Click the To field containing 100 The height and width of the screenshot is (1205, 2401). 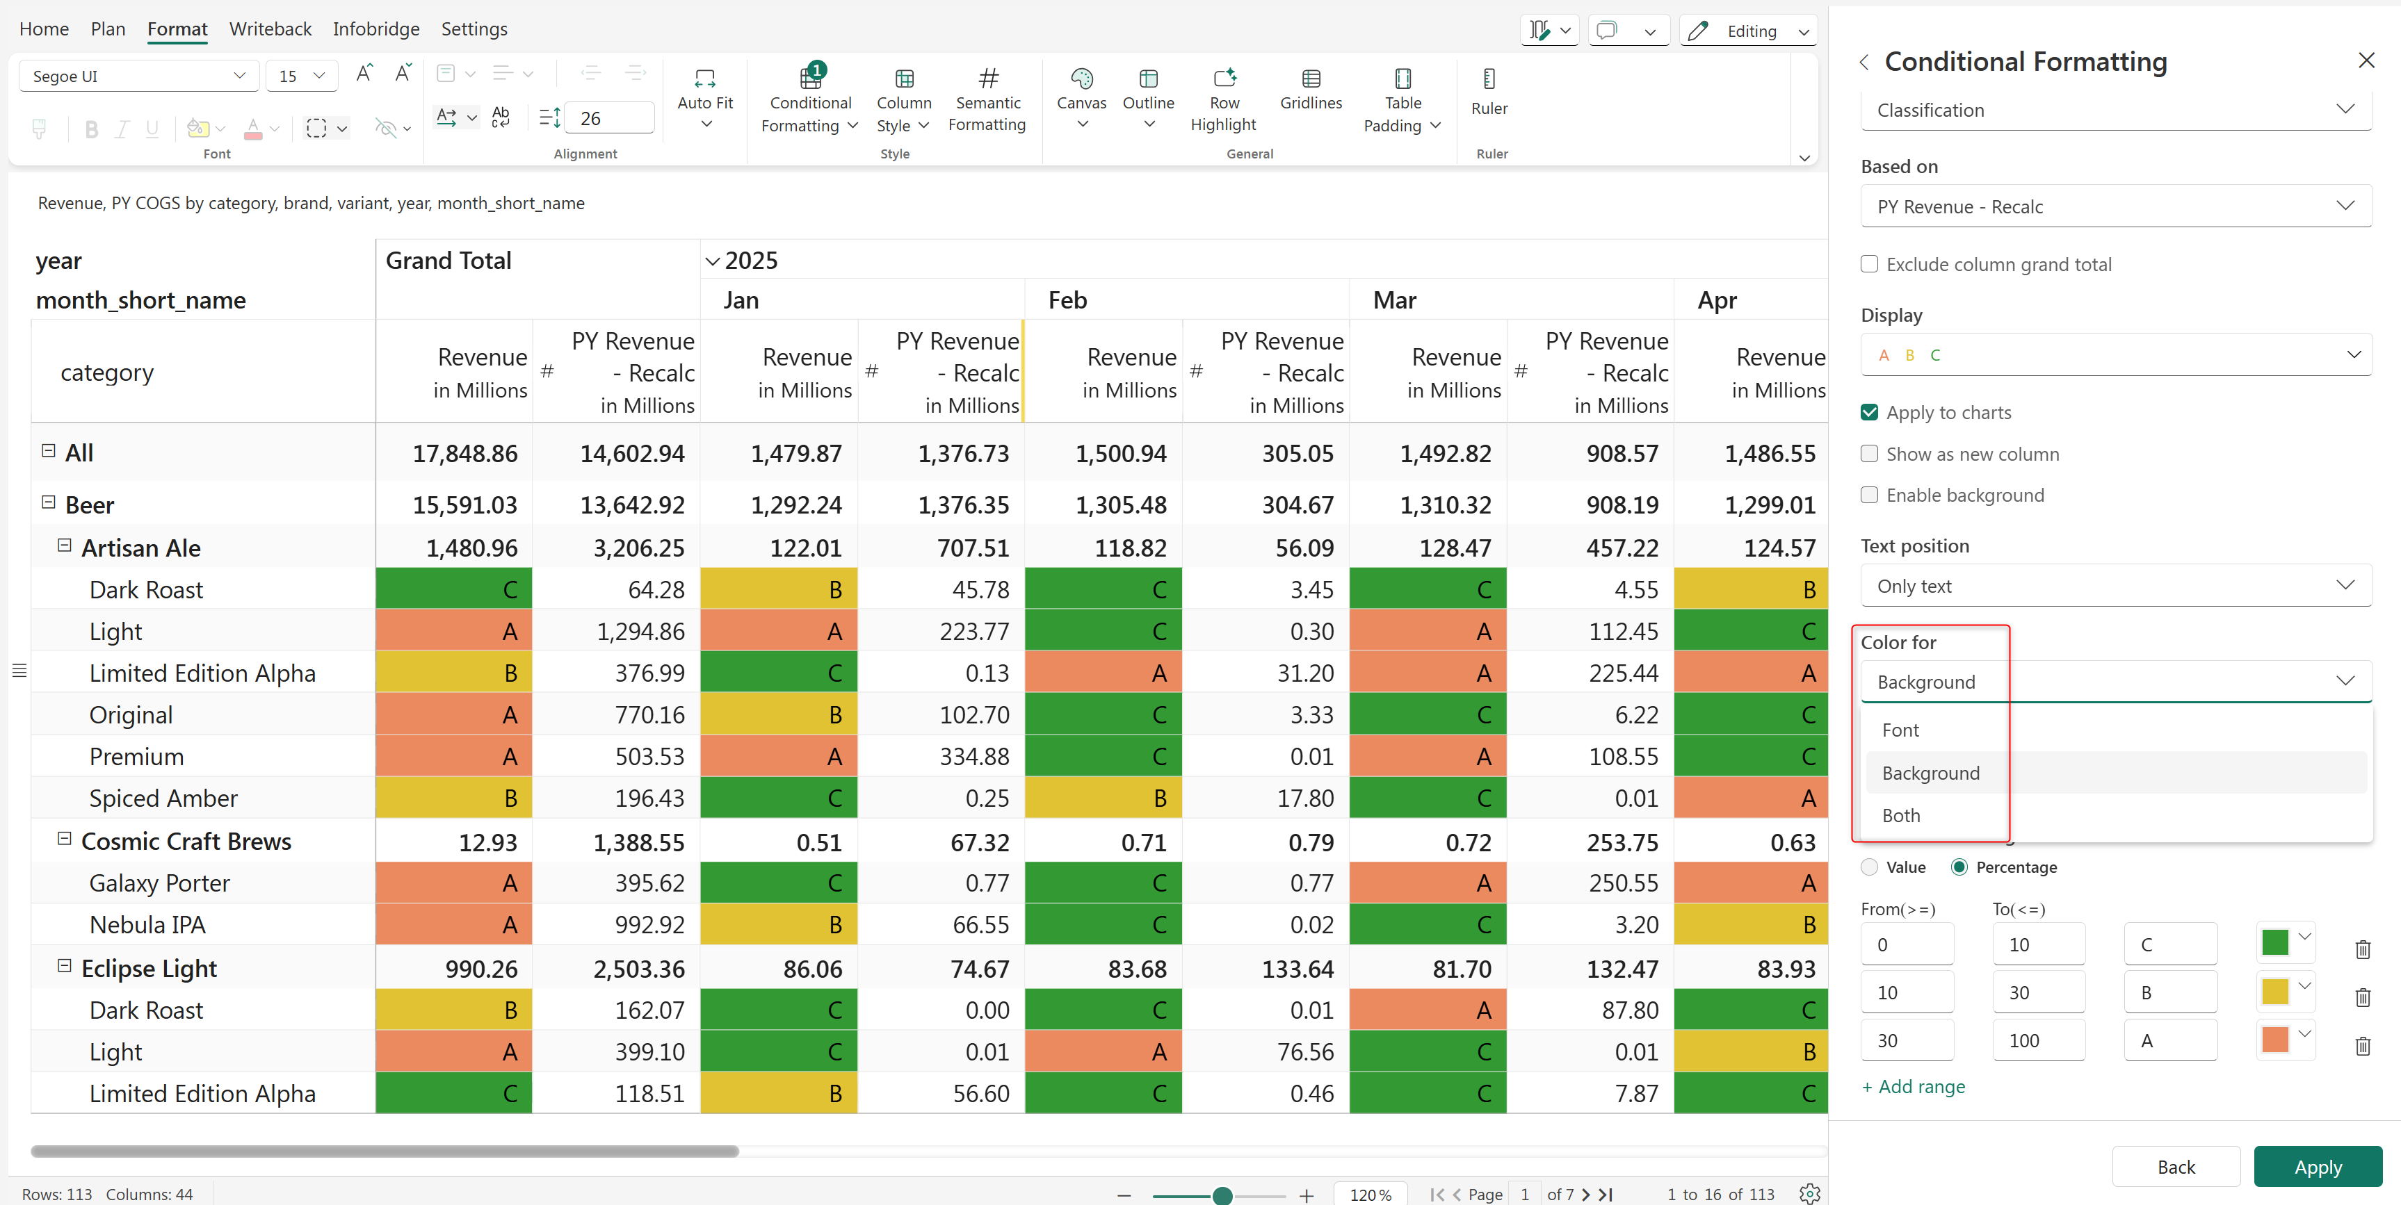[2039, 1040]
